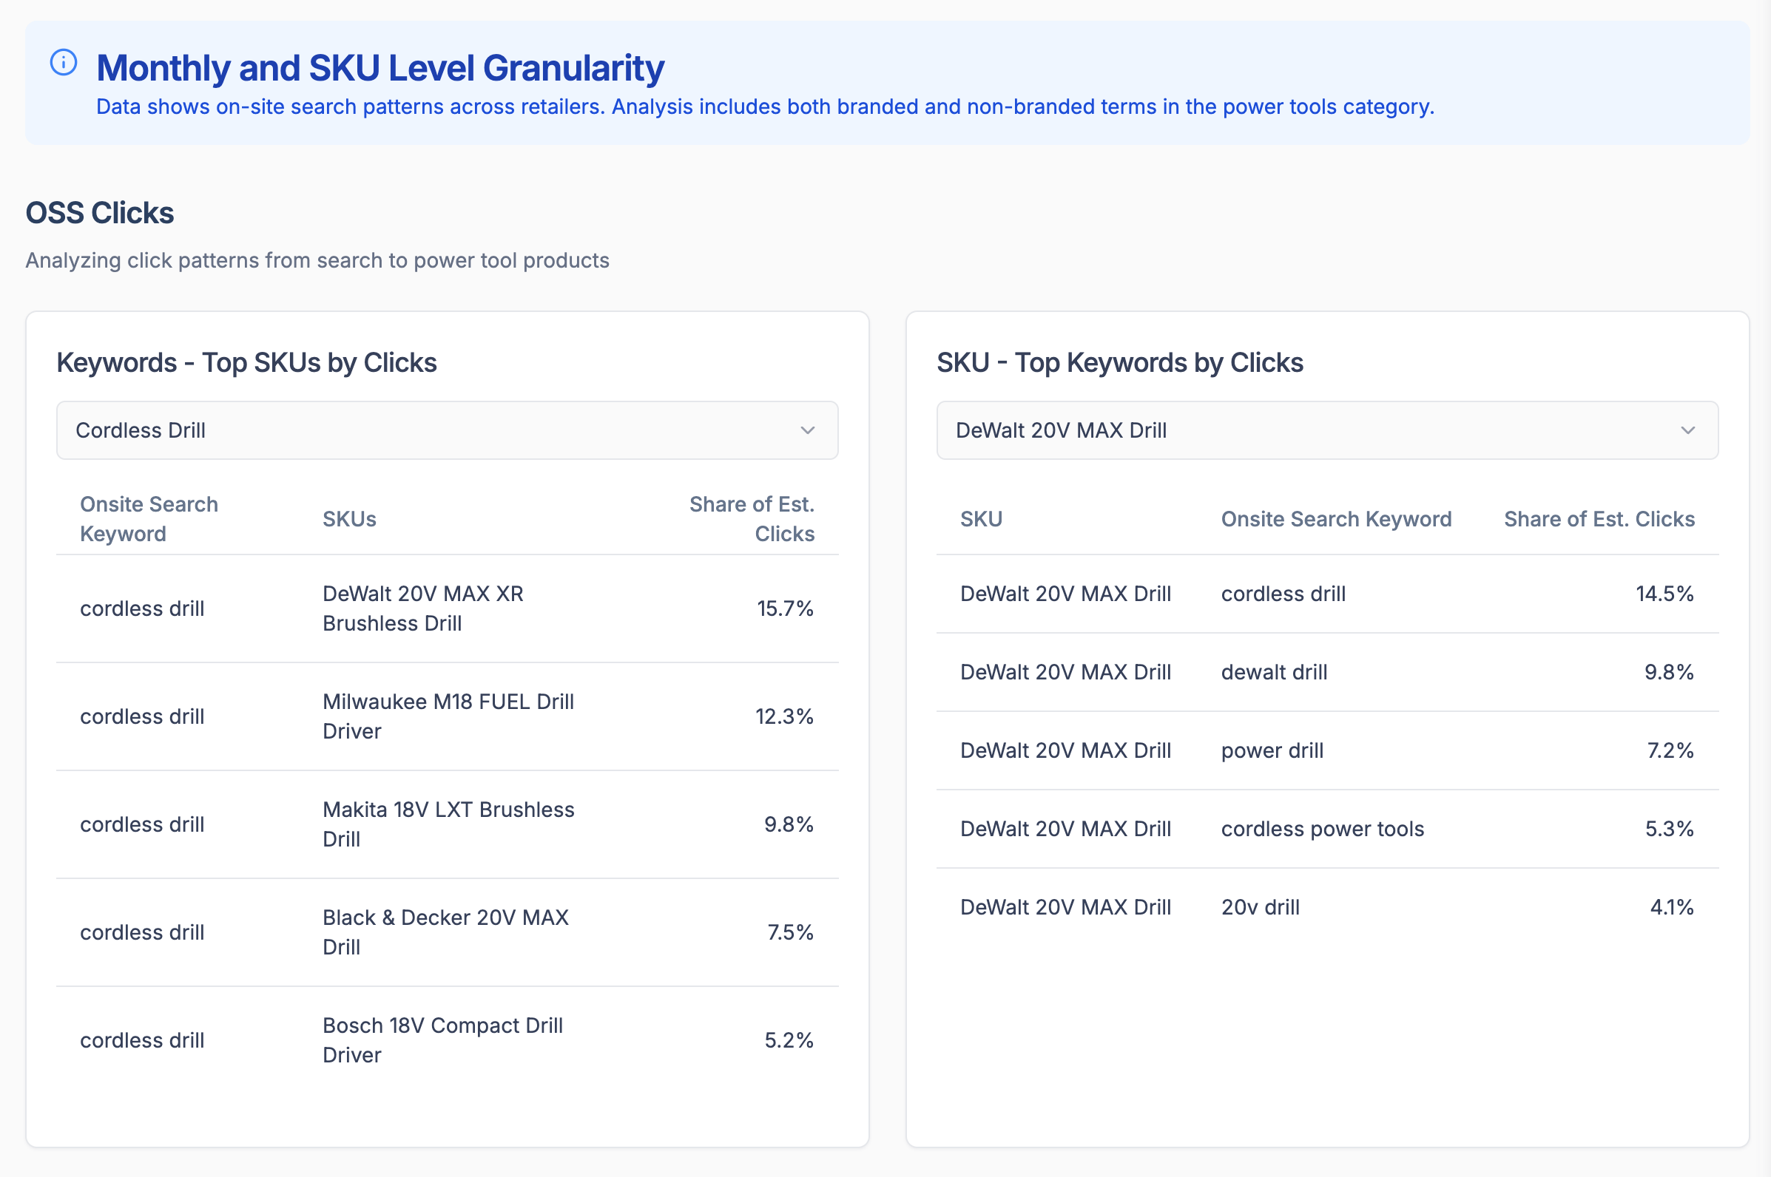
Task: Click the 20v drill keyword row
Action: click(1260, 906)
